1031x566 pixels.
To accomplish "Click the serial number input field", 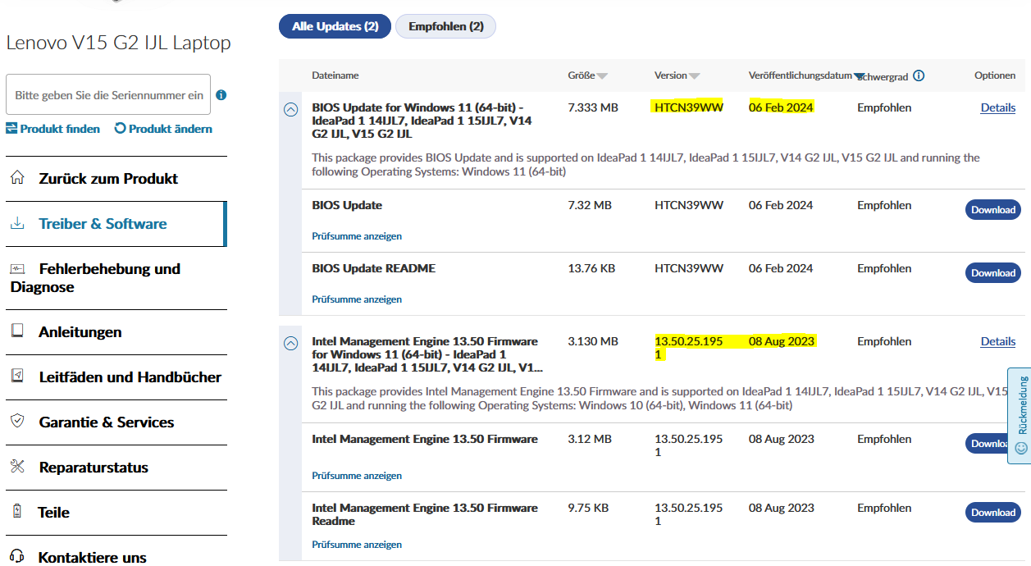I will tap(108, 94).
